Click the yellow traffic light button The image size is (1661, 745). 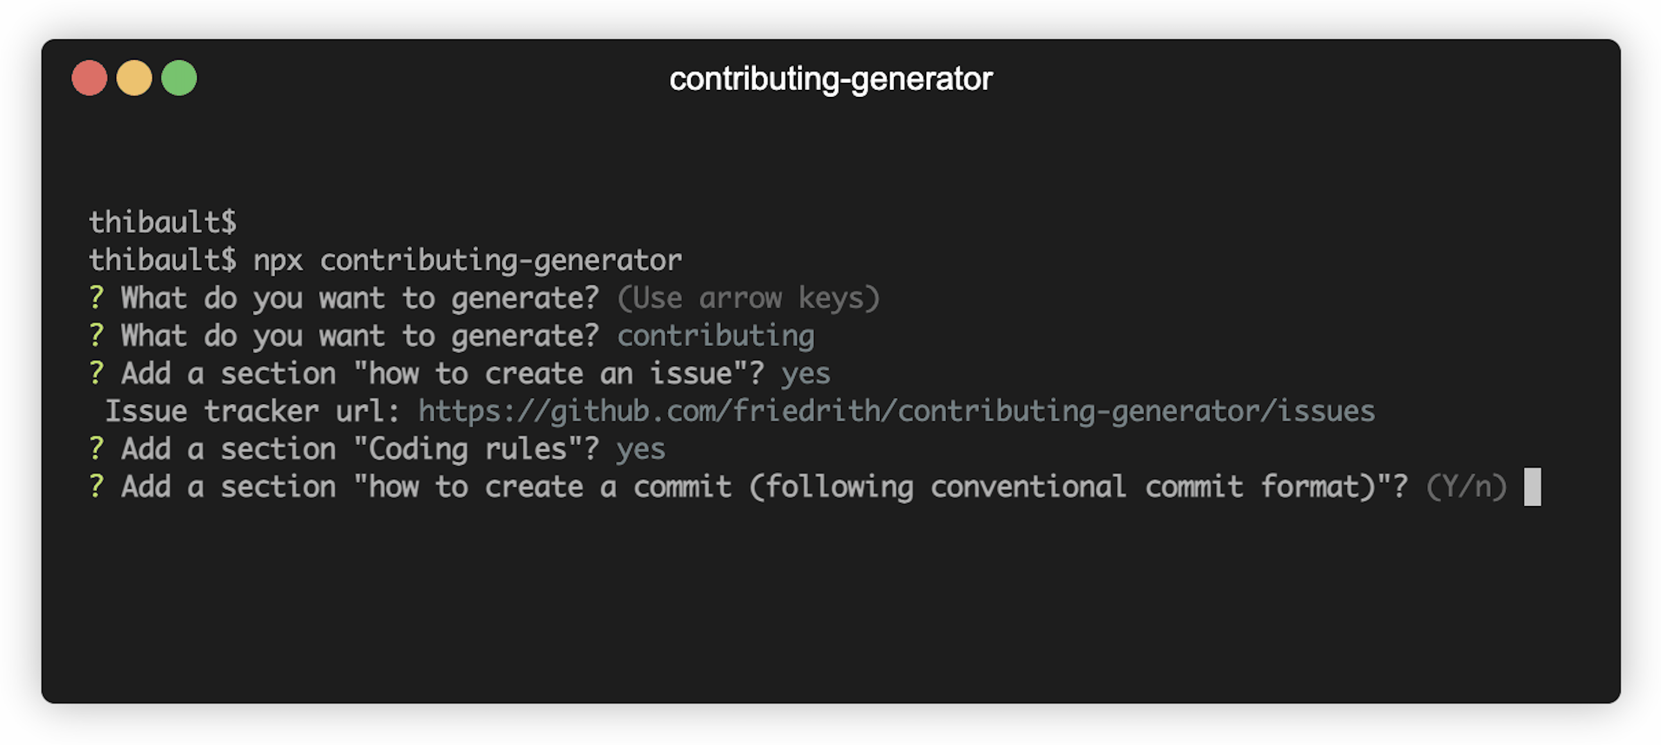pyautogui.click(x=134, y=77)
